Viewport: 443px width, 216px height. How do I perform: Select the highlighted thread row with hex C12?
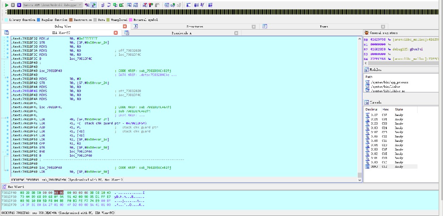[391, 167]
